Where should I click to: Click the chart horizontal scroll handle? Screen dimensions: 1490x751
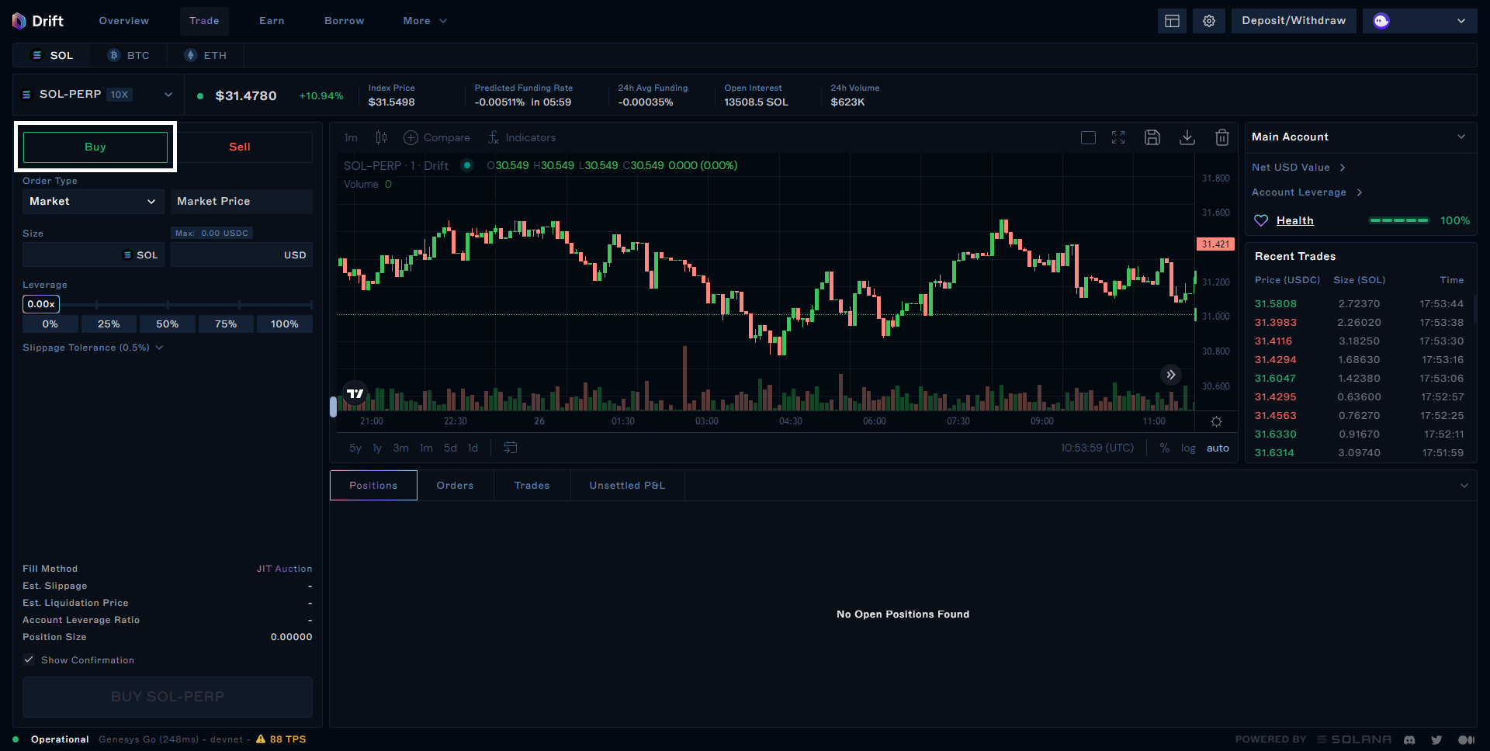tap(334, 407)
